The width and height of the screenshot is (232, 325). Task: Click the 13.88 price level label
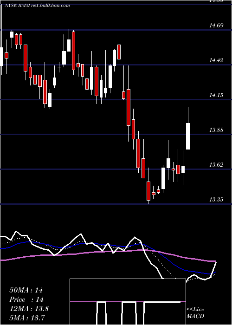[x=216, y=130]
